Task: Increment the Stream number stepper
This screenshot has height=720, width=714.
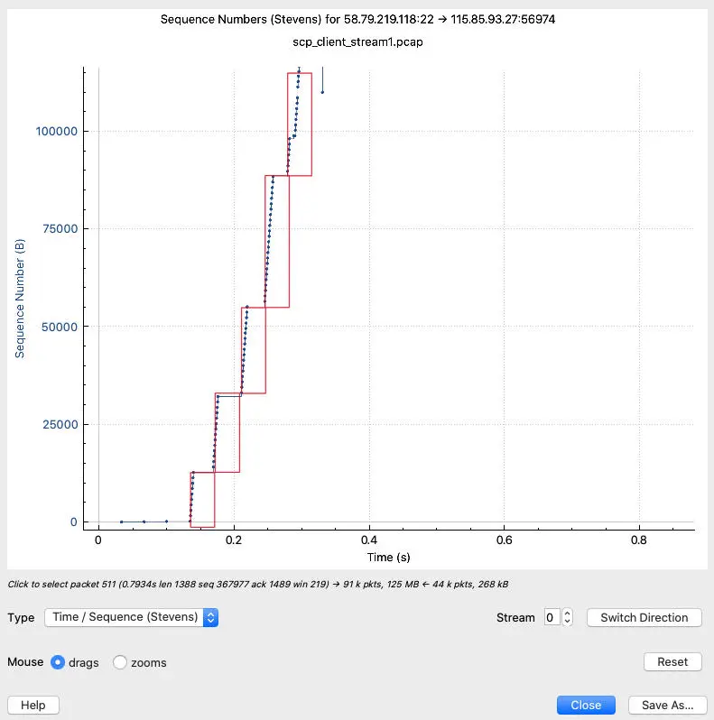Action: pyautogui.click(x=568, y=613)
